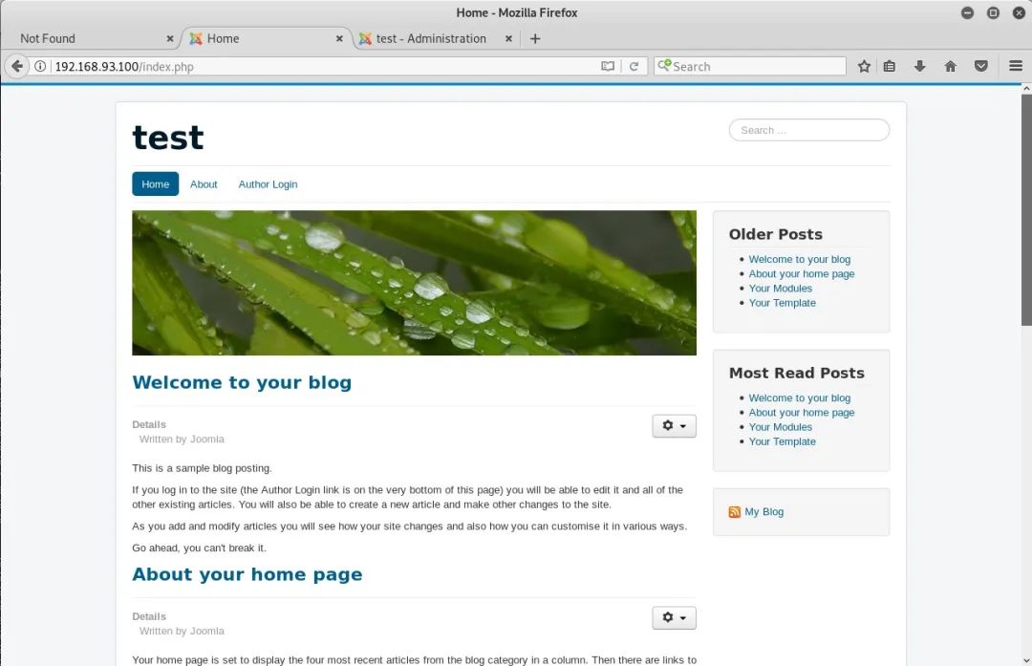Open the Firefox hamburger menu
Screen dimensions: 1032x666
(1016, 66)
